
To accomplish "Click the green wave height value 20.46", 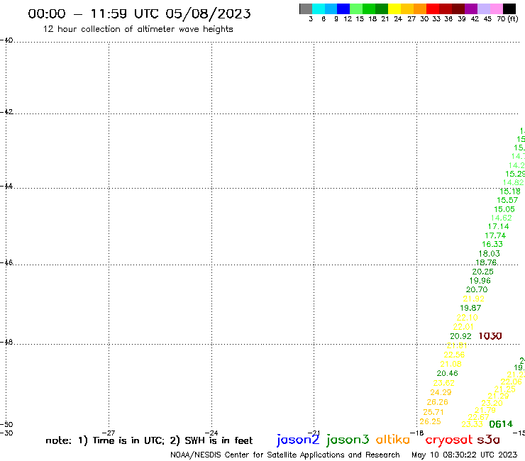I will point(448,373).
